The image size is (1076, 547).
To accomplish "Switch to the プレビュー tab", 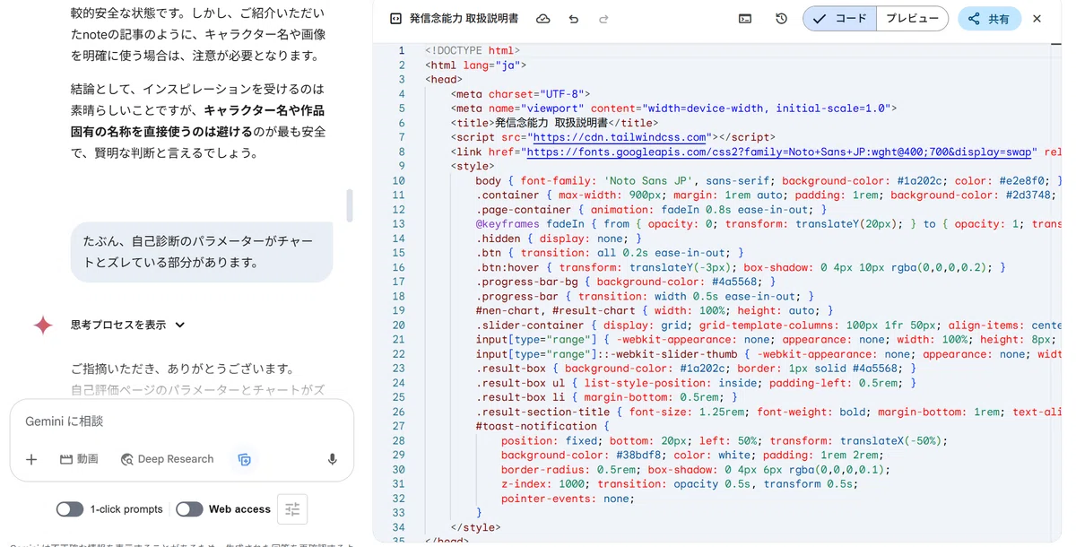I will [x=912, y=19].
